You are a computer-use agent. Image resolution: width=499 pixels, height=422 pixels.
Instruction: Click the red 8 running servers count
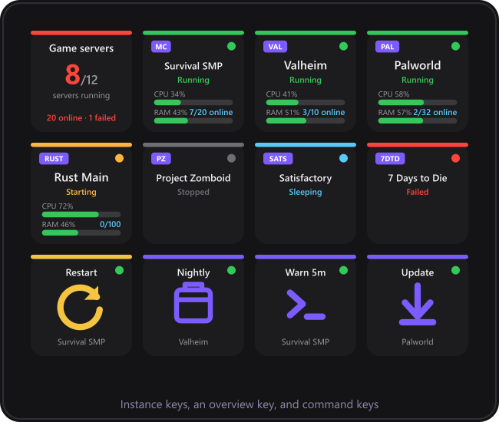[73, 74]
